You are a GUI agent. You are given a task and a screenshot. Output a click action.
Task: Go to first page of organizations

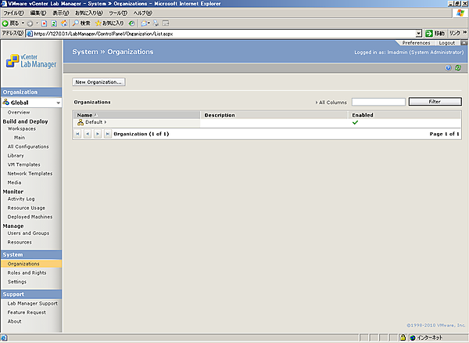click(x=77, y=134)
